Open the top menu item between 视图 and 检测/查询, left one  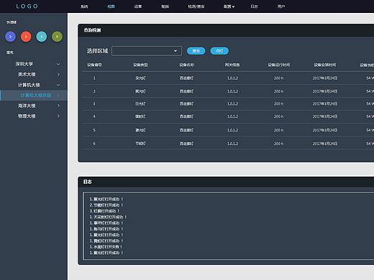point(138,6)
